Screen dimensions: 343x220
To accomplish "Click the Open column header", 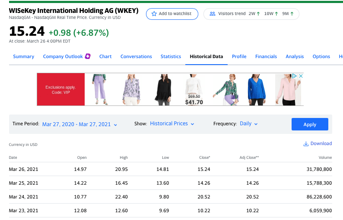I will tap(82, 158).
